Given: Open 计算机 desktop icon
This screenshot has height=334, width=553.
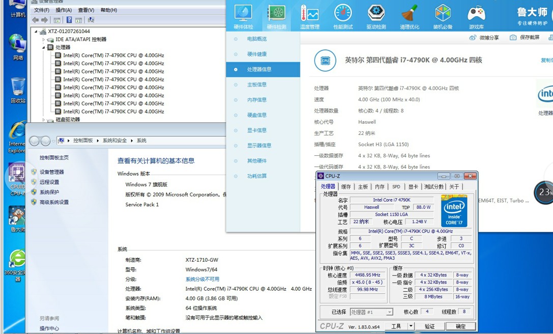Looking at the screenshot, I should coord(18,9).
